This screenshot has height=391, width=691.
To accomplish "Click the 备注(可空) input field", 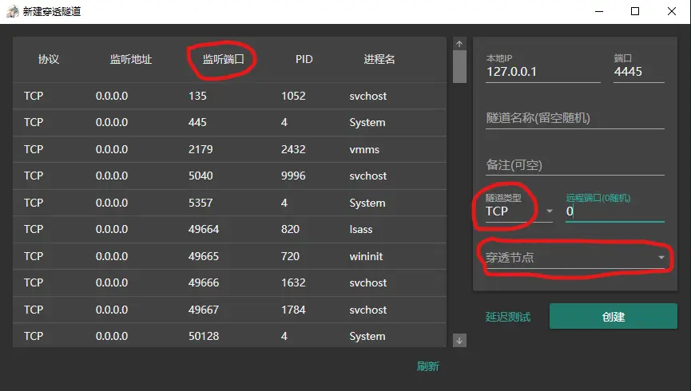I will [x=575, y=165].
